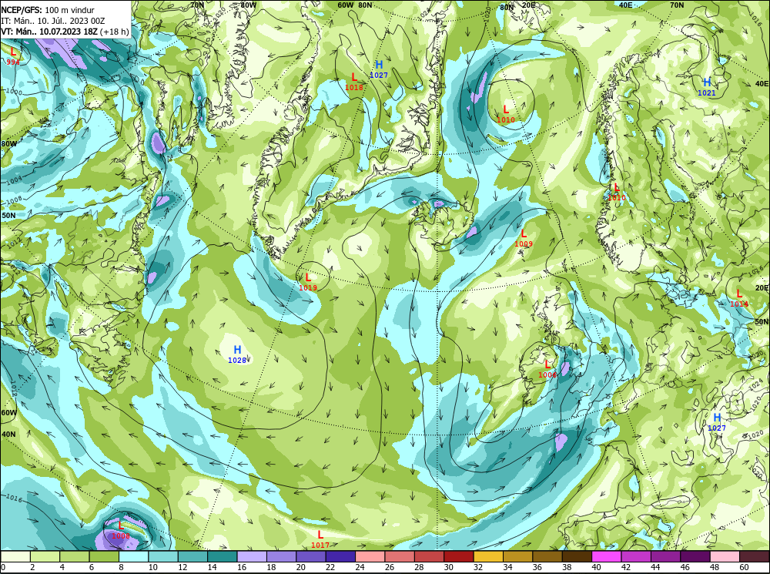Viewport: 770px width, 574px height.
Task: Pick the salmon 26–28 legend swatch
Action: pyautogui.click(x=400, y=556)
